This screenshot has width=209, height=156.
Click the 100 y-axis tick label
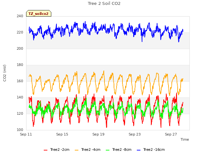tap(20, 130)
